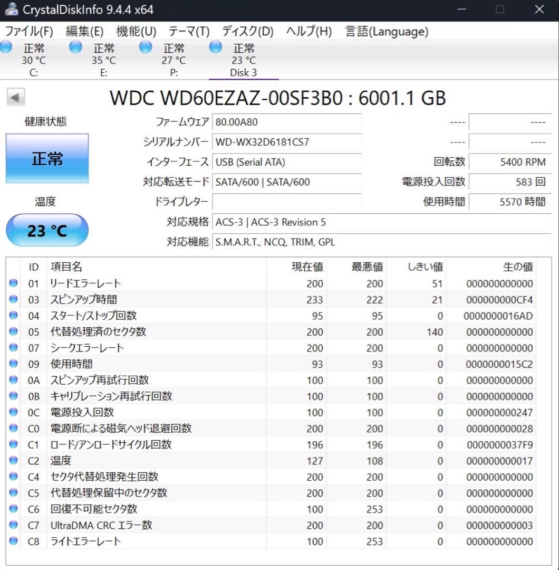Select the C: drive 30 °C tab
The width and height of the screenshot is (559, 570).
click(x=34, y=60)
